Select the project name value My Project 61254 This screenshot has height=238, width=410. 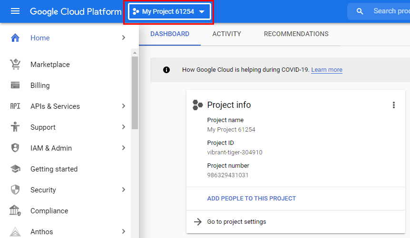[231, 130]
